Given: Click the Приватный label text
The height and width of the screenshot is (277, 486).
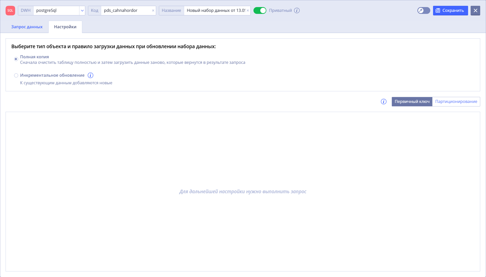Looking at the screenshot, I should click(280, 11).
